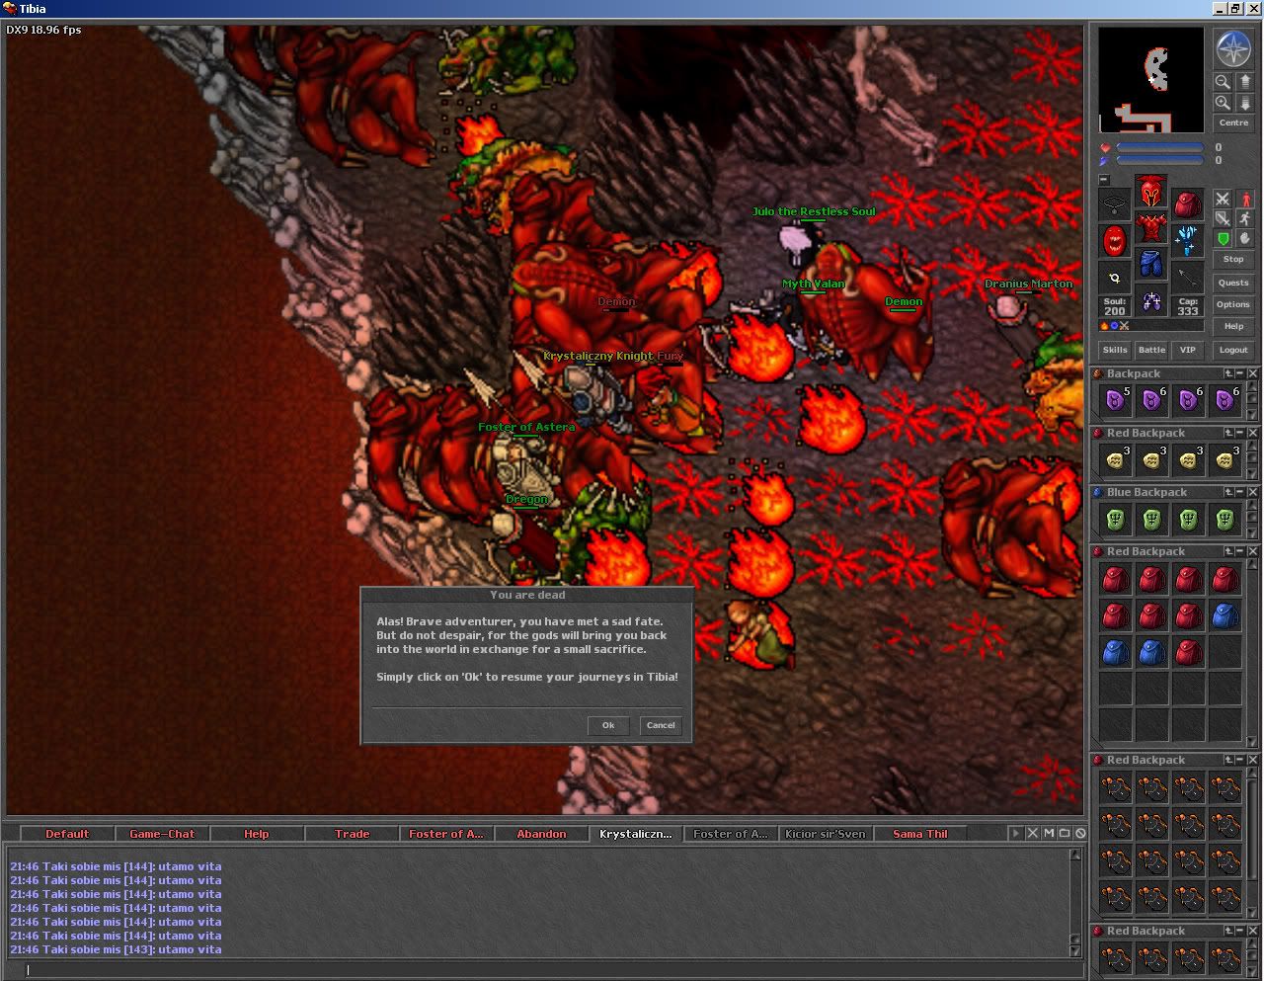Screen dimensions: 1264x981
Task: Enable defensive fighting mode (green shield)
Action: click(1223, 238)
